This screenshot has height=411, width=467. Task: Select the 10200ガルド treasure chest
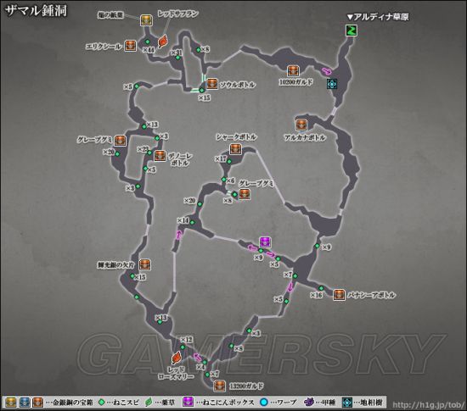pyautogui.click(x=293, y=71)
